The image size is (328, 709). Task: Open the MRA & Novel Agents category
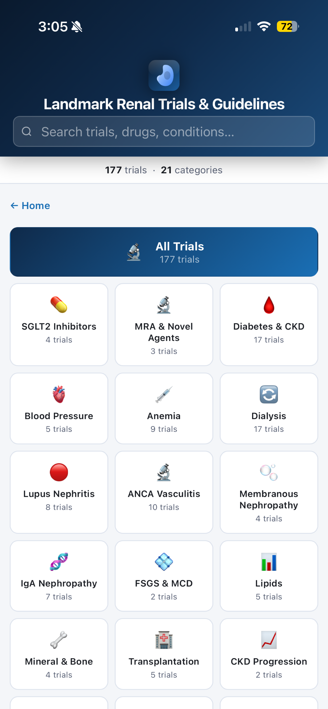tap(164, 324)
